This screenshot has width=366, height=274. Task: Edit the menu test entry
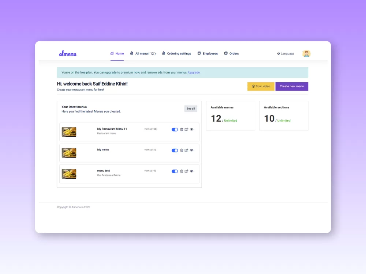[x=186, y=171]
